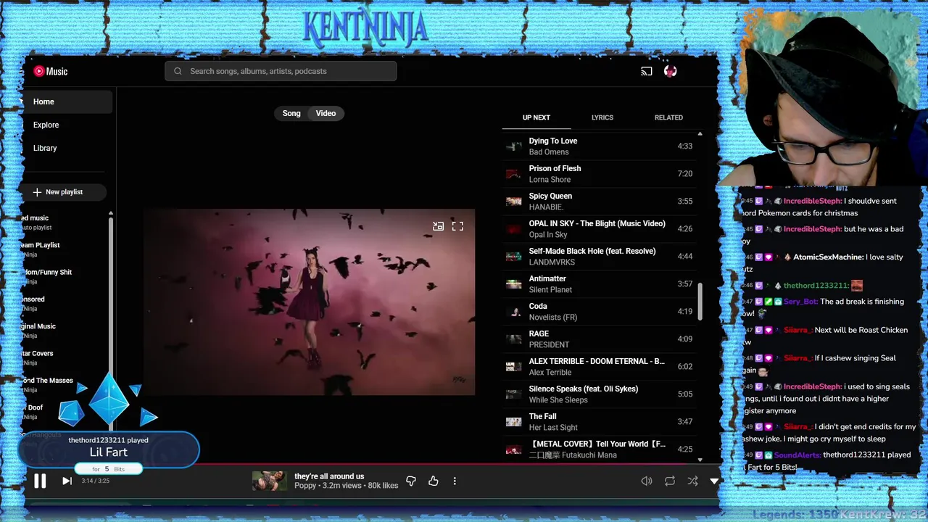
Task: Play Coda by Novelists (FR)
Action: click(x=599, y=312)
